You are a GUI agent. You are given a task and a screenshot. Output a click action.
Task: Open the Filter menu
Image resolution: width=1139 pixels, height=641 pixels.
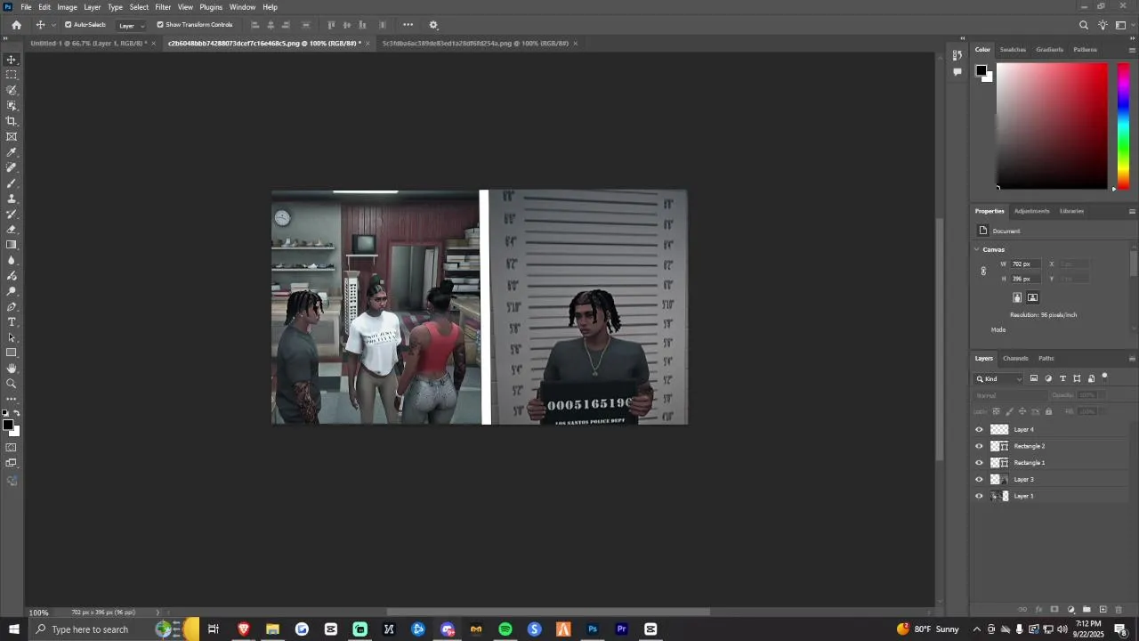click(163, 7)
